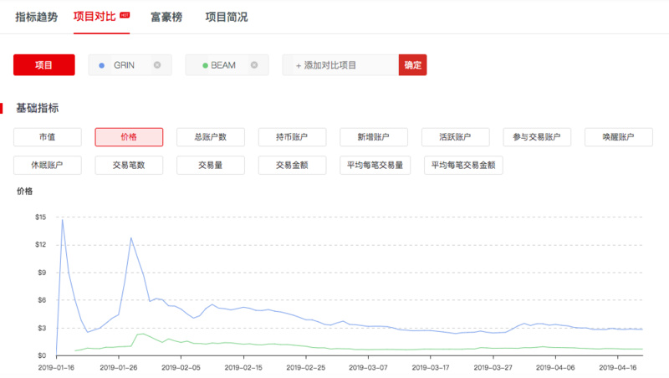This screenshot has height=378, width=669.
Task: Click BEAM green color dot
Action: pyautogui.click(x=205, y=65)
